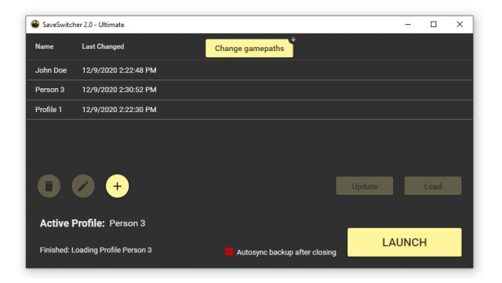Close the SaveSwitcher window
This screenshot has height=283, width=502.
460,25
